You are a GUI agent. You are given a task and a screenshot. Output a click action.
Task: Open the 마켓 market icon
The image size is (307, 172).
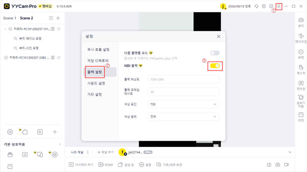click(x=301, y=117)
